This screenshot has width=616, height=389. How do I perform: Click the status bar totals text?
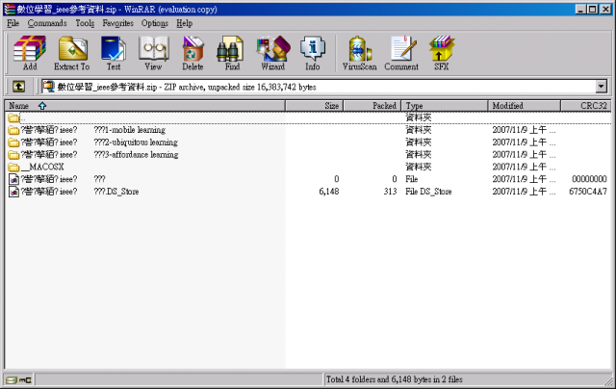pyautogui.click(x=394, y=379)
